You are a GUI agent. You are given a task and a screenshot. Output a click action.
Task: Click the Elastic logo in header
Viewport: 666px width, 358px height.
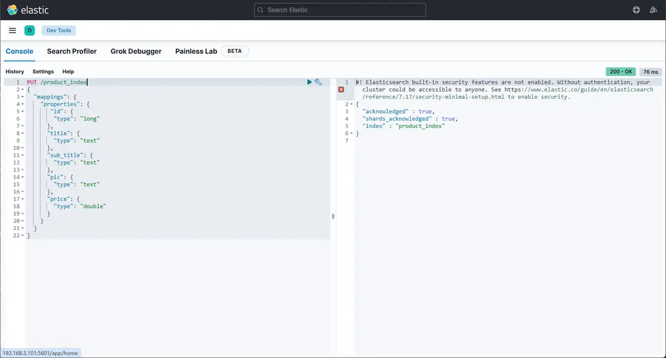click(x=28, y=10)
